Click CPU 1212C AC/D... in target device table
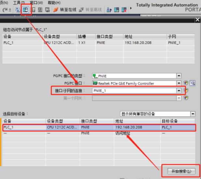Viewport: 201px width, 179px height. coord(62,127)
